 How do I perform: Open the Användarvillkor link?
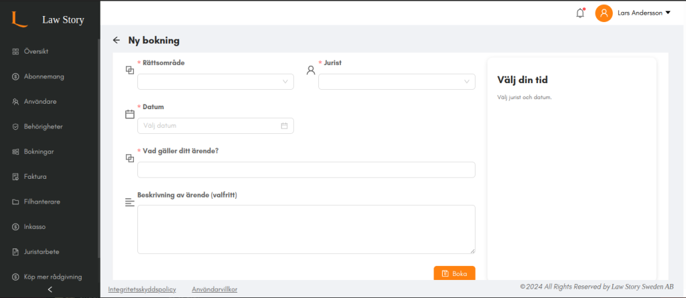(x=215, y=289)
